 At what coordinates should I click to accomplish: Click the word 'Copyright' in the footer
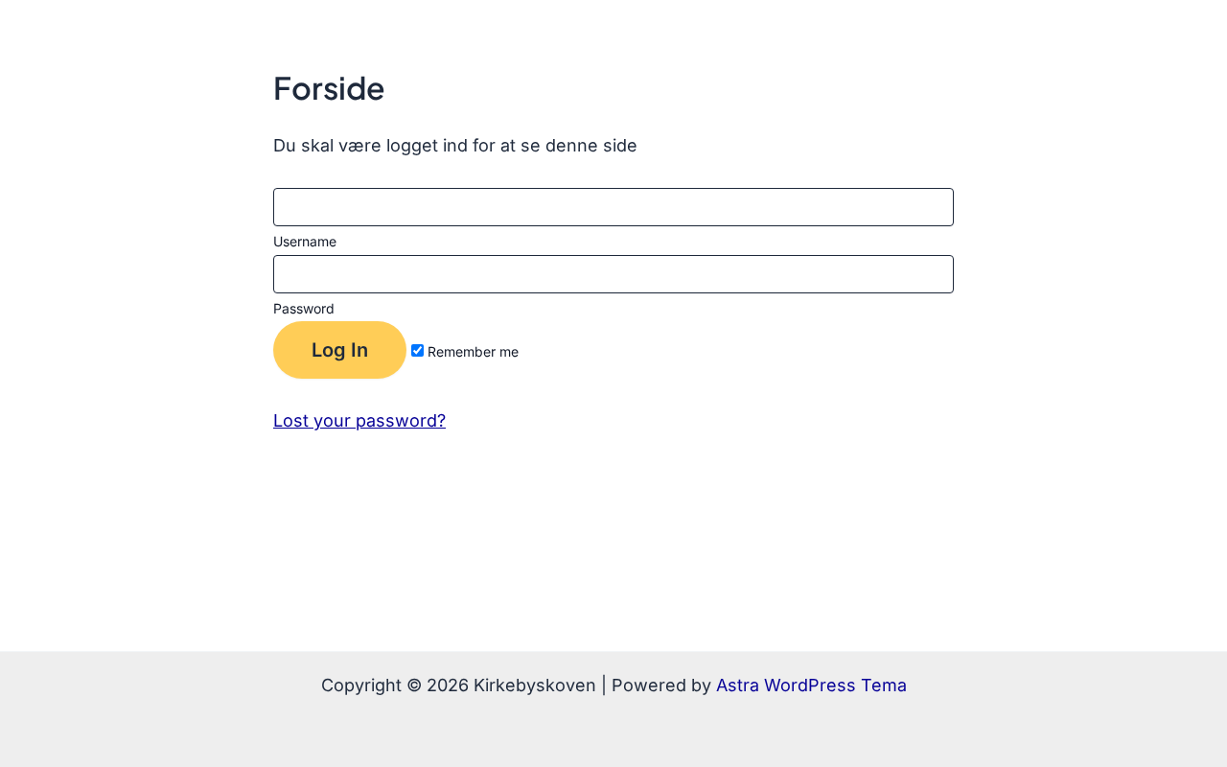pyautogui.click(x=361, y=686)
